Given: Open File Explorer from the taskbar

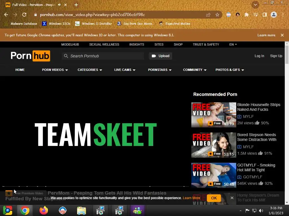Looking at the screenshot, I should pos(82,210).
